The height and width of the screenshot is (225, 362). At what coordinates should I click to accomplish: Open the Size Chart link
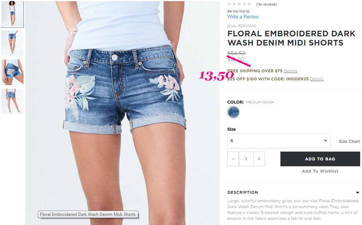(349, 141)
